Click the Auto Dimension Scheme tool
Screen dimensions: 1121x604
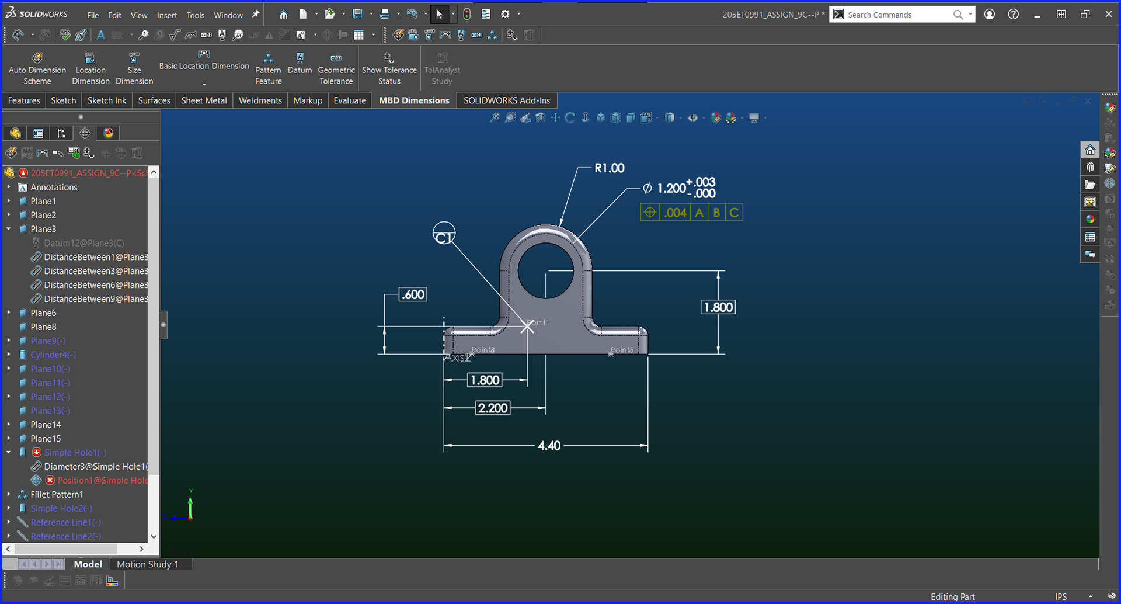tap(37, 68)
